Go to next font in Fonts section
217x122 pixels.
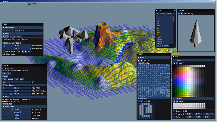[141, 60]
